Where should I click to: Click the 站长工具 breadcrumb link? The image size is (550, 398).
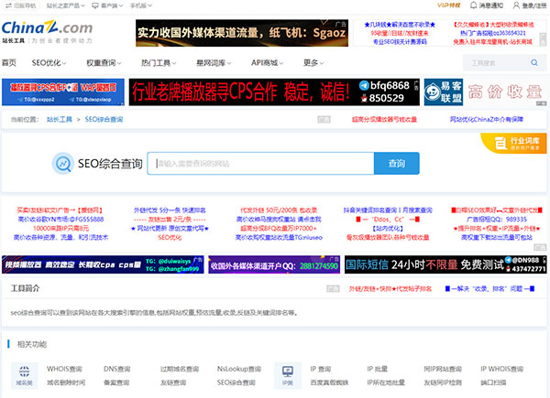point(60,119)
